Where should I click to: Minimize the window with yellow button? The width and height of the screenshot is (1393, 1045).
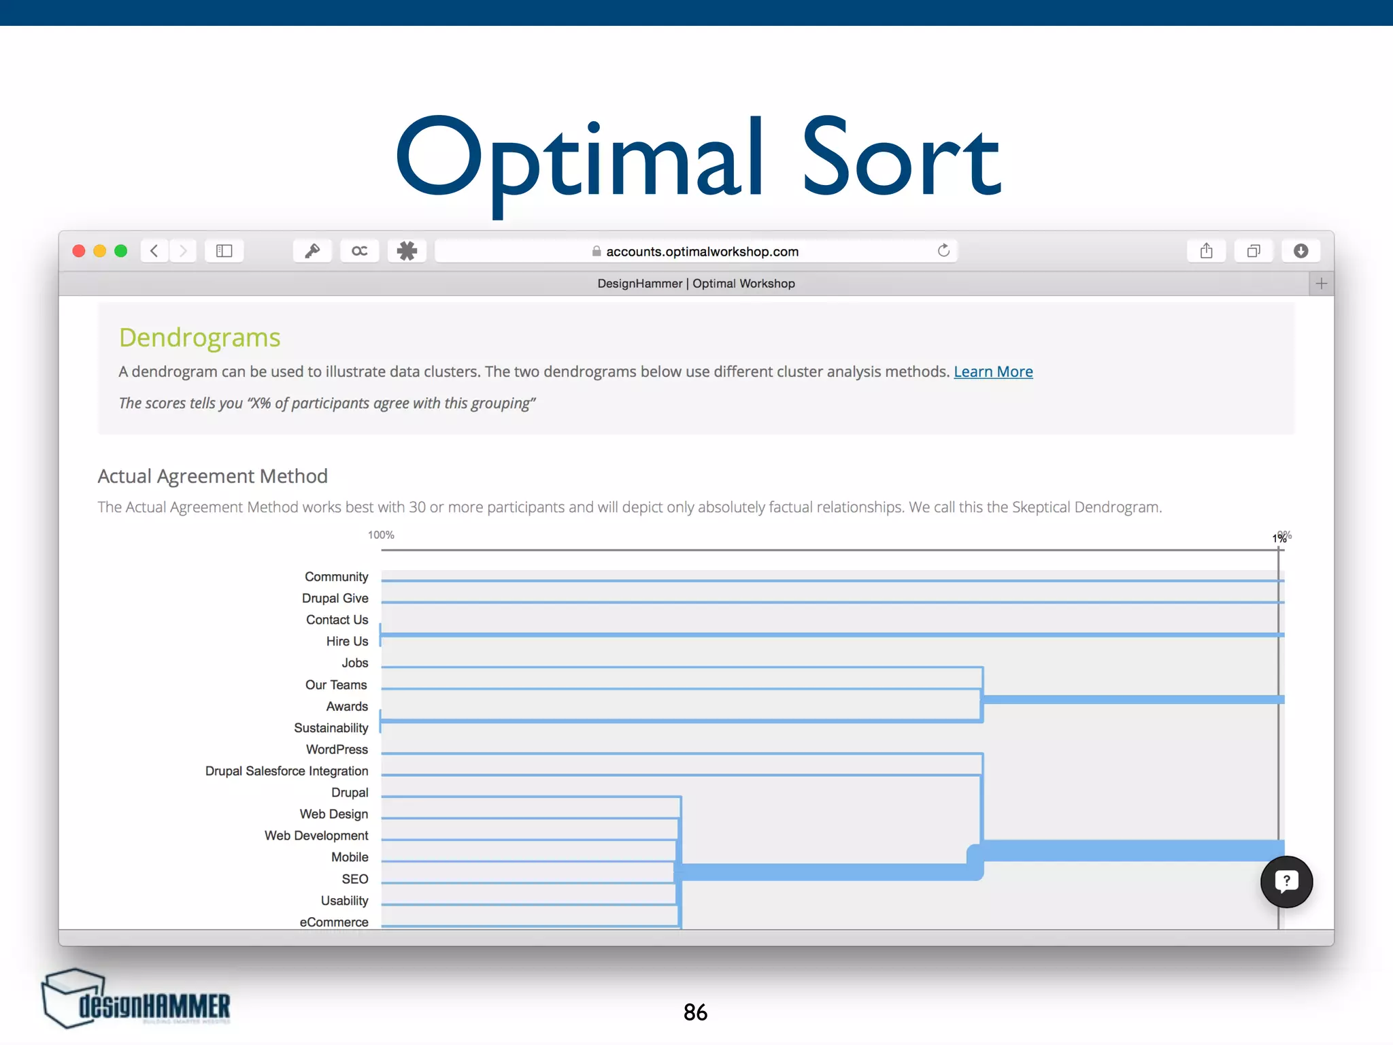(100, 251)
